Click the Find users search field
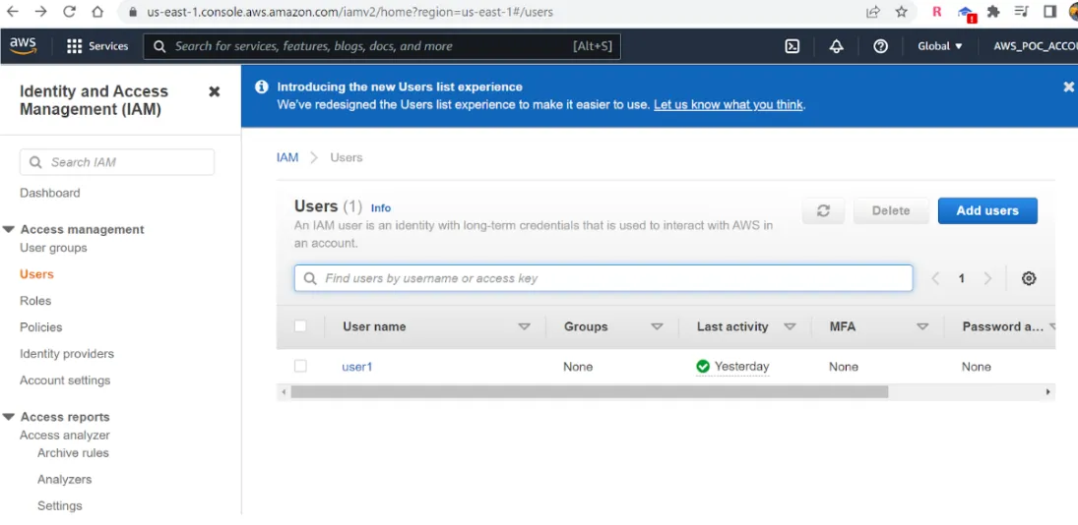1078x525 pixels. [603, 278]
